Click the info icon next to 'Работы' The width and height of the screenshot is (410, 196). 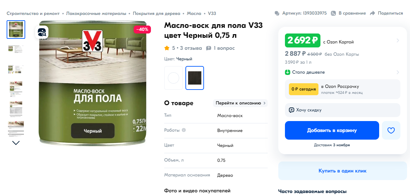(x=184, y=130)
